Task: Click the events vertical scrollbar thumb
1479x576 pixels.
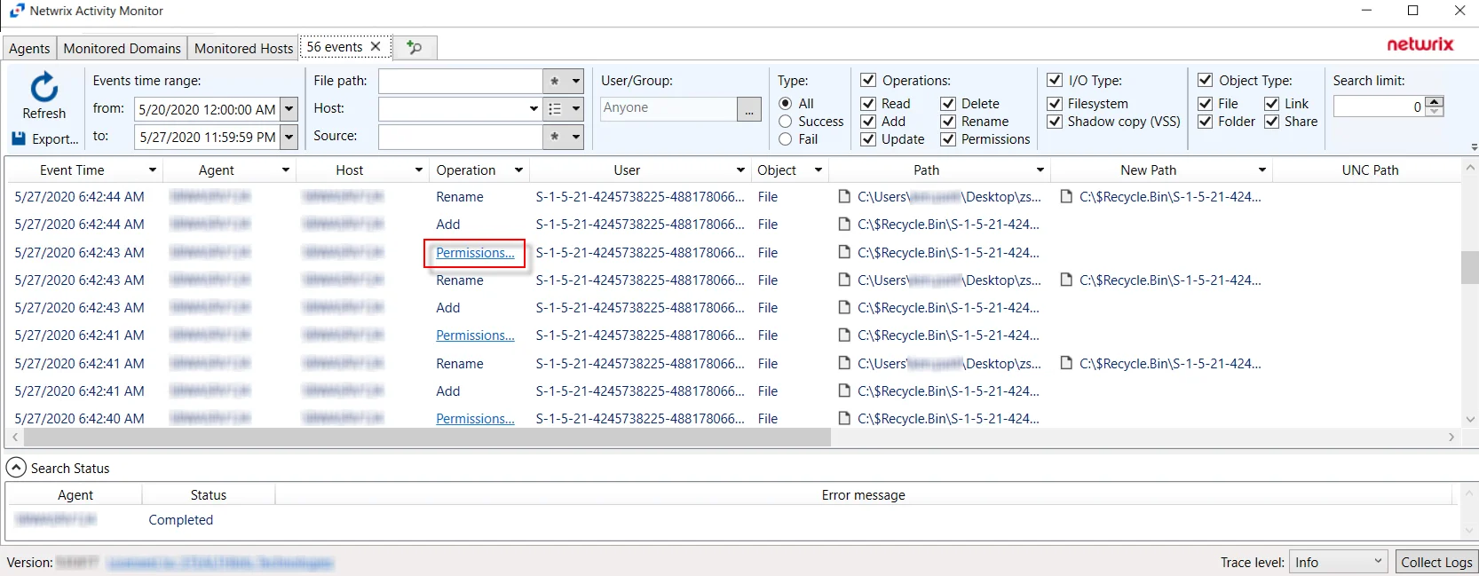Action: [1470, 268]
